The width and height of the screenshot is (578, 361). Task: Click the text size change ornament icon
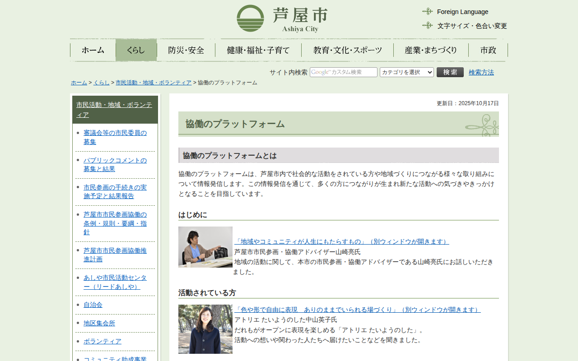(427, 25)
